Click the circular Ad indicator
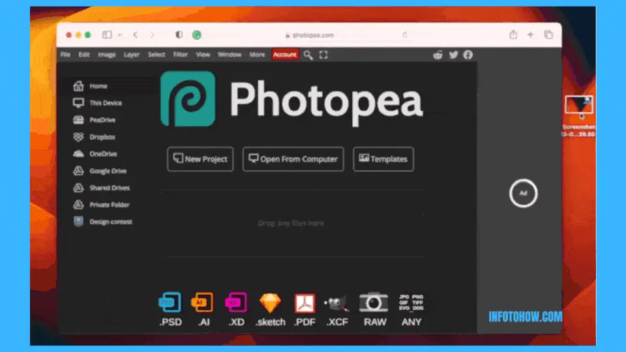The width and height of the screenshot is (626, 352). coord(524,193)
